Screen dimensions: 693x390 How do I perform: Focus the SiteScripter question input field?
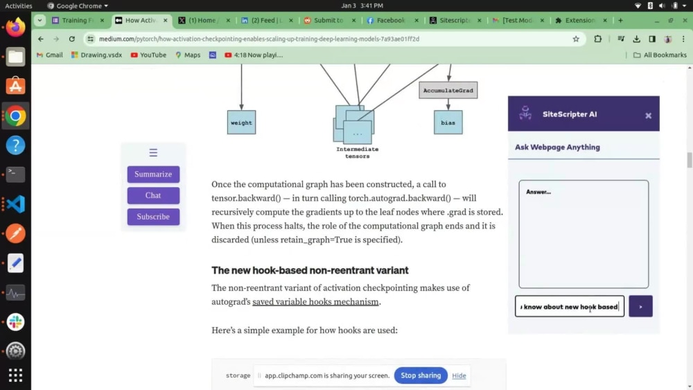pyautogui.click(x=569, y=306)
